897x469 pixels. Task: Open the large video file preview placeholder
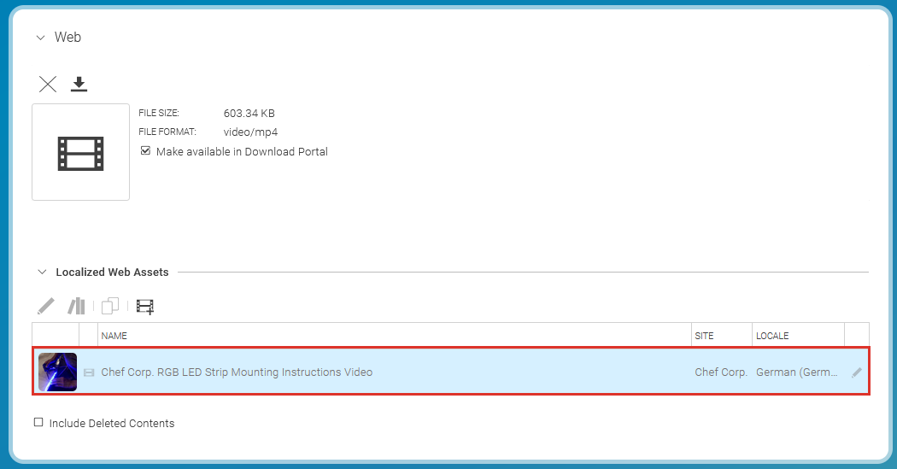click(80, 152)
